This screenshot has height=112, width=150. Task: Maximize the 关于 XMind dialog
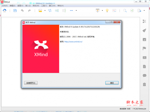pos(111,22)
